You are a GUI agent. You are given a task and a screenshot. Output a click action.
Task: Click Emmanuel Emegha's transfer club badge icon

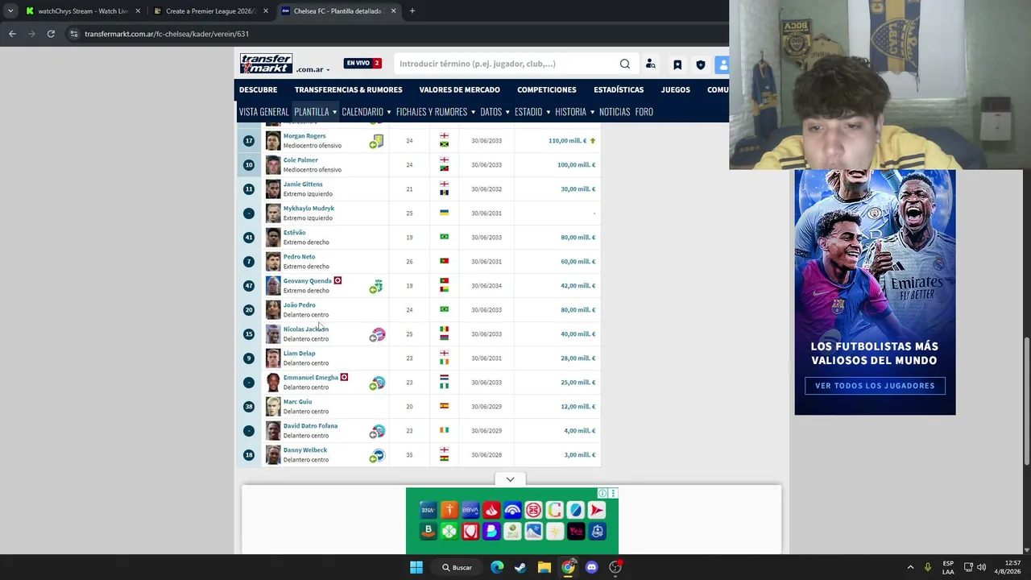tap(377, 383)
